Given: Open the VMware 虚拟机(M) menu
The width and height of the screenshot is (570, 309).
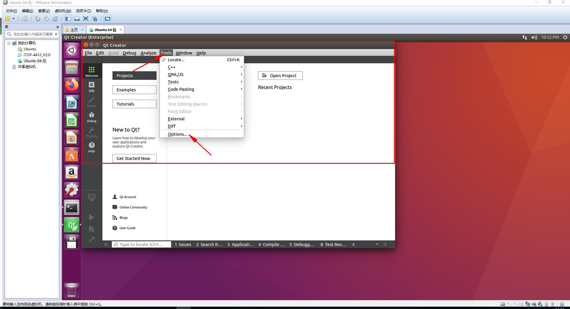Looking at the screenshot, I should click(x=63, y=11).
